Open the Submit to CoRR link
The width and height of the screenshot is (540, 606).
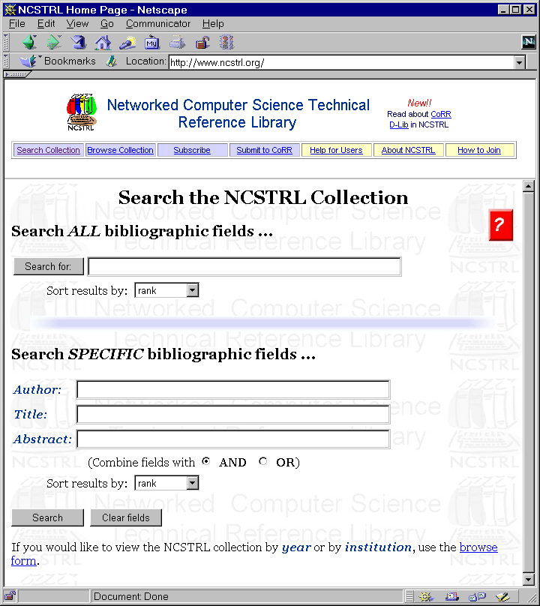[265, 150]
